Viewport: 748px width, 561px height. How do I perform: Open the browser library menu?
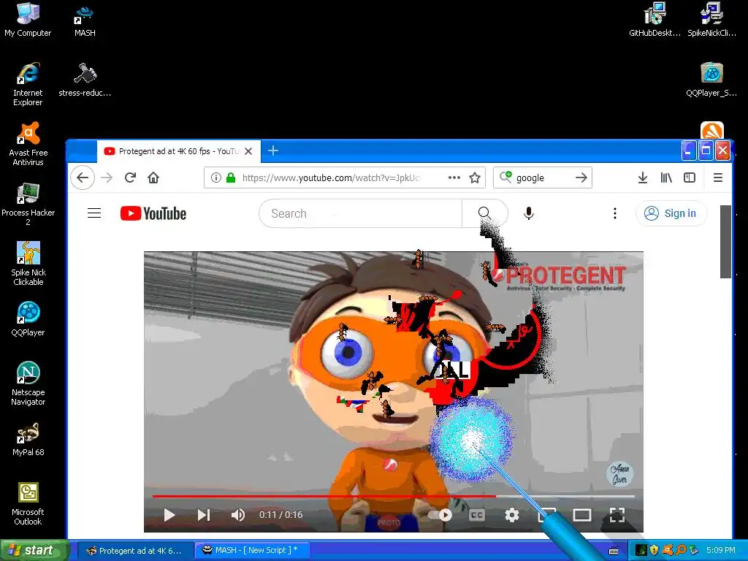click(666, 178)
